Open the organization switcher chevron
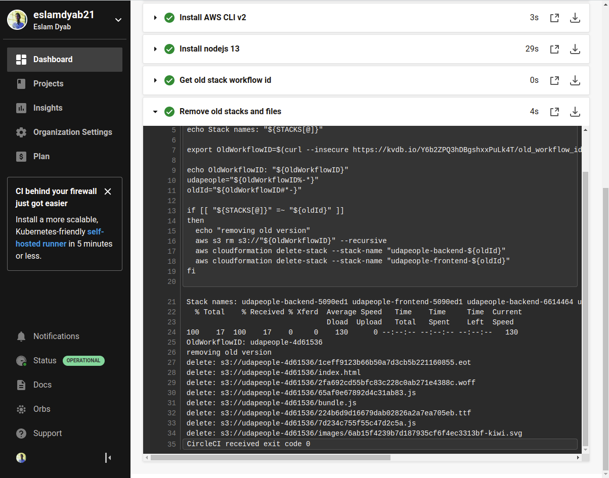 (x=118, y=20)
